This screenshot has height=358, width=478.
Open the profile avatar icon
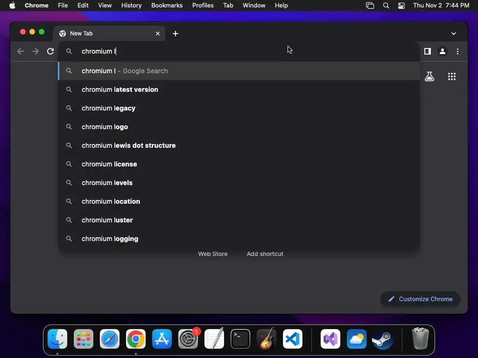tap(443, 51)
